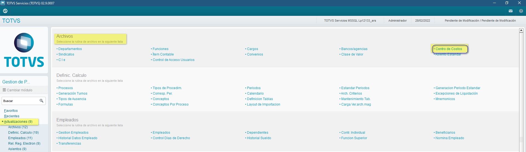
Task: Open Beneficiarios routine
Action: [445, 133]
